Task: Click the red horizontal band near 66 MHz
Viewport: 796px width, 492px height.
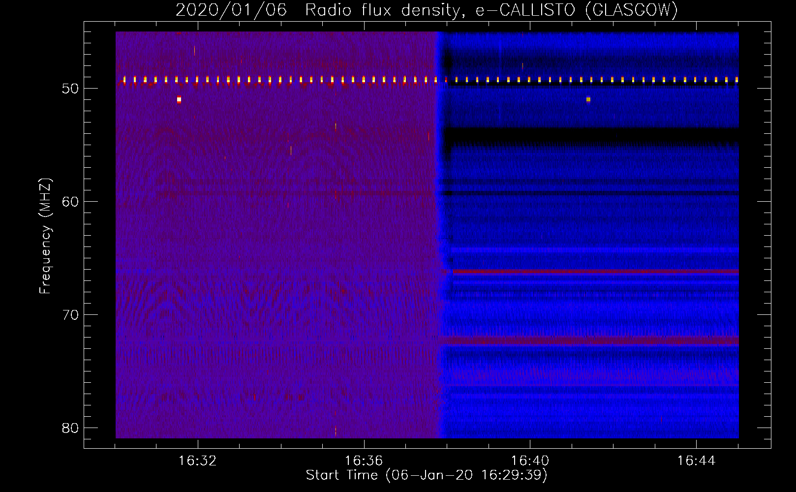Action: pos(596,272)
